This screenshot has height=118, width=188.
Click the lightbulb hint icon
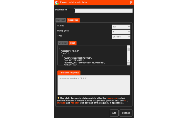coord(58,98)
